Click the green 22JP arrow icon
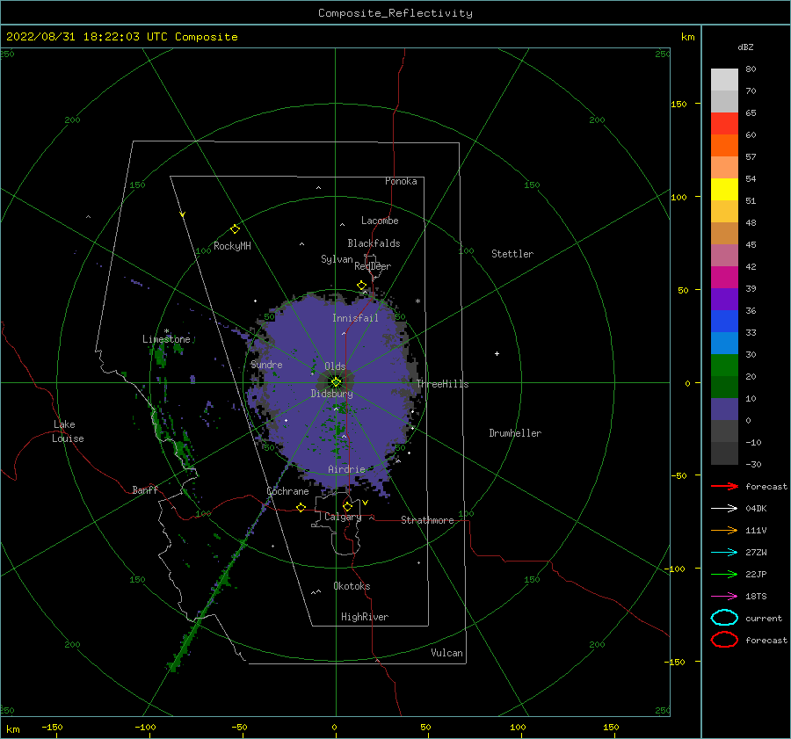Screen dimensions: 791x739 [x=724, y=574]
